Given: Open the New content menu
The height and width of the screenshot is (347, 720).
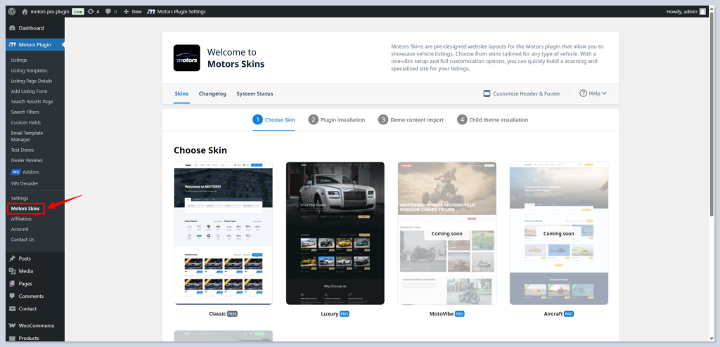Looking at the screenshot, I should (x=131, y=11).
